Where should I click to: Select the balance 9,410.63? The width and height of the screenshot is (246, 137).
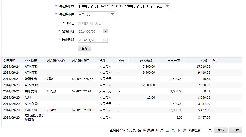204,73
